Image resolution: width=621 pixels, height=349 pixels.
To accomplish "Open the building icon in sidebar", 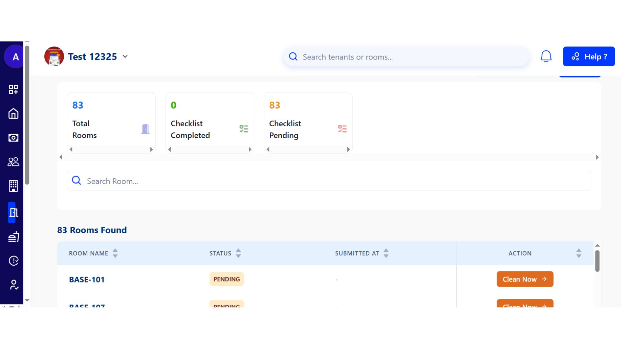I will (x=13, y=186).
